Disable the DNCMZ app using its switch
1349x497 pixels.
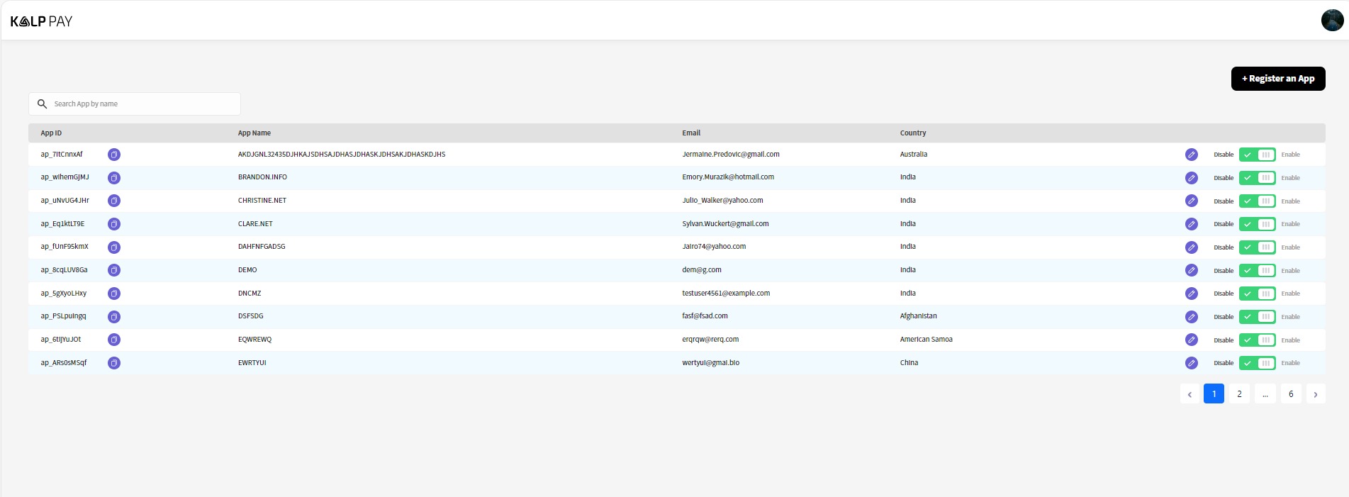pos(1257,294)
